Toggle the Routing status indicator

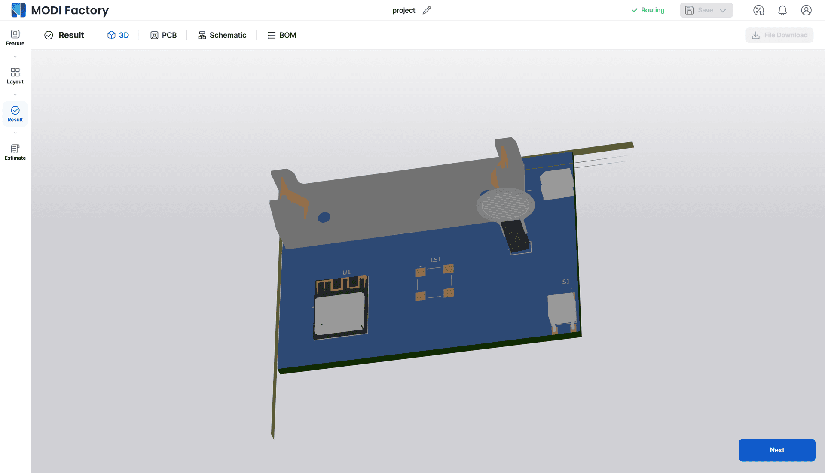coord(648,10)
